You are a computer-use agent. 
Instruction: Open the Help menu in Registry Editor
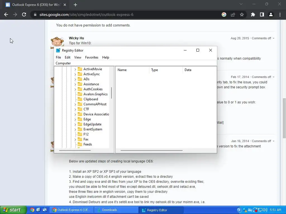[x=106, y=57]
